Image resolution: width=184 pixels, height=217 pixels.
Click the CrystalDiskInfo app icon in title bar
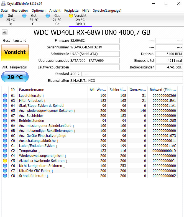pyautogui.click(x=3, y=3)
